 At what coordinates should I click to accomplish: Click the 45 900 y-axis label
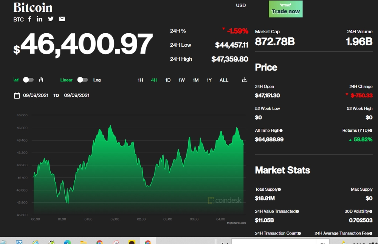pyautogui.click(x=22, y=202)
